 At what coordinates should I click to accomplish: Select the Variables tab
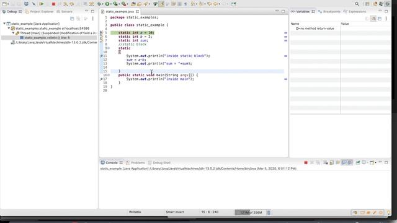coord(303,12)
